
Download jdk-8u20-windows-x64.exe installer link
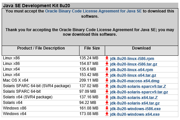coord(135,114)
